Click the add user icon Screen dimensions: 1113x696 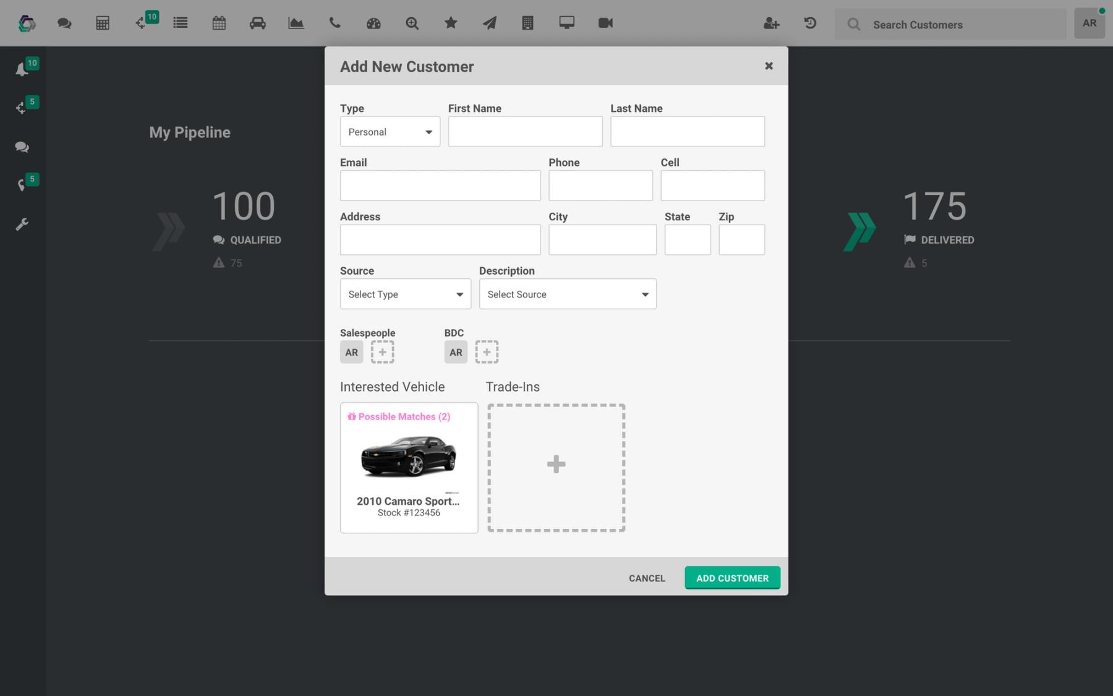click(771, 24)
